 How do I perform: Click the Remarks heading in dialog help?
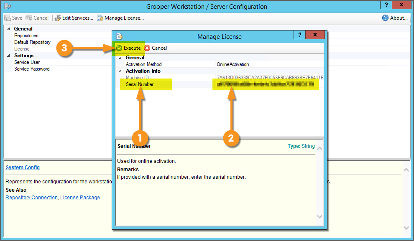tap(128, 170)
